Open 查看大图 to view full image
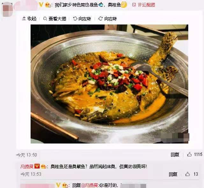Viewport: 204px width, 188px height. click(55, 19)
